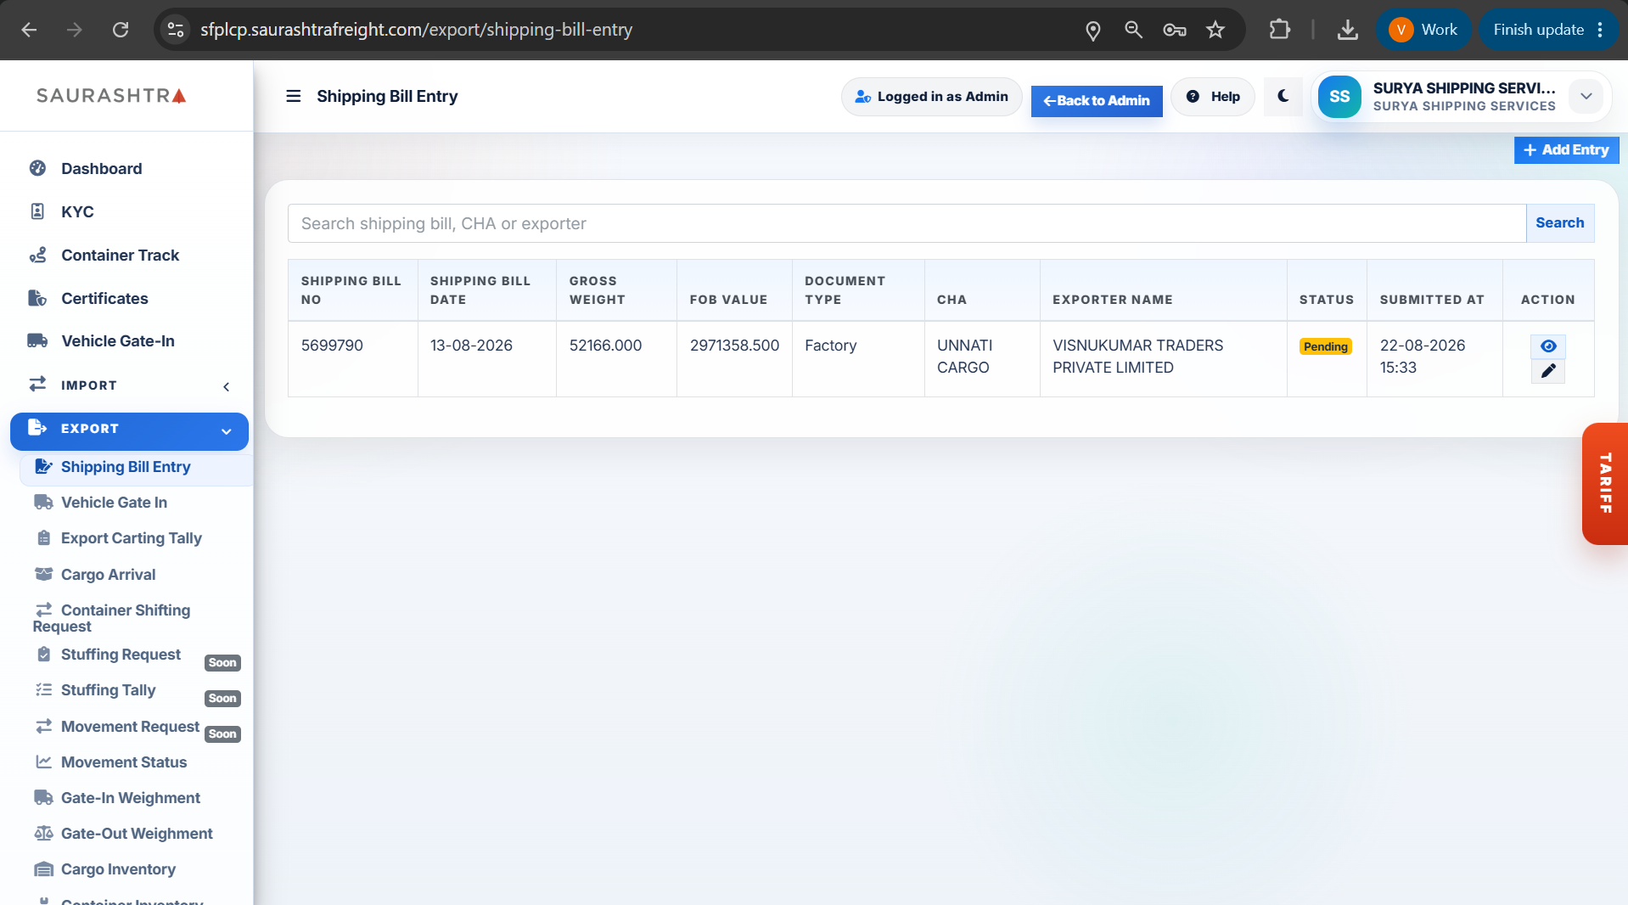The image size is (1628, 905).
Task: Click the browser address bar URL
Action: pyautogui.click(x=416, y=30)
